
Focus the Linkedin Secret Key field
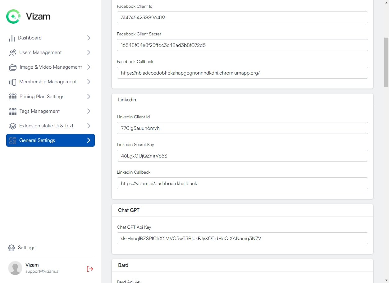(242, 156)
